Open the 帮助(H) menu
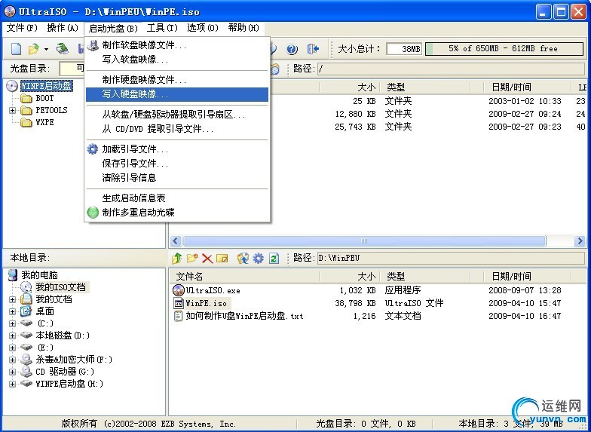 tap(243, 29)
